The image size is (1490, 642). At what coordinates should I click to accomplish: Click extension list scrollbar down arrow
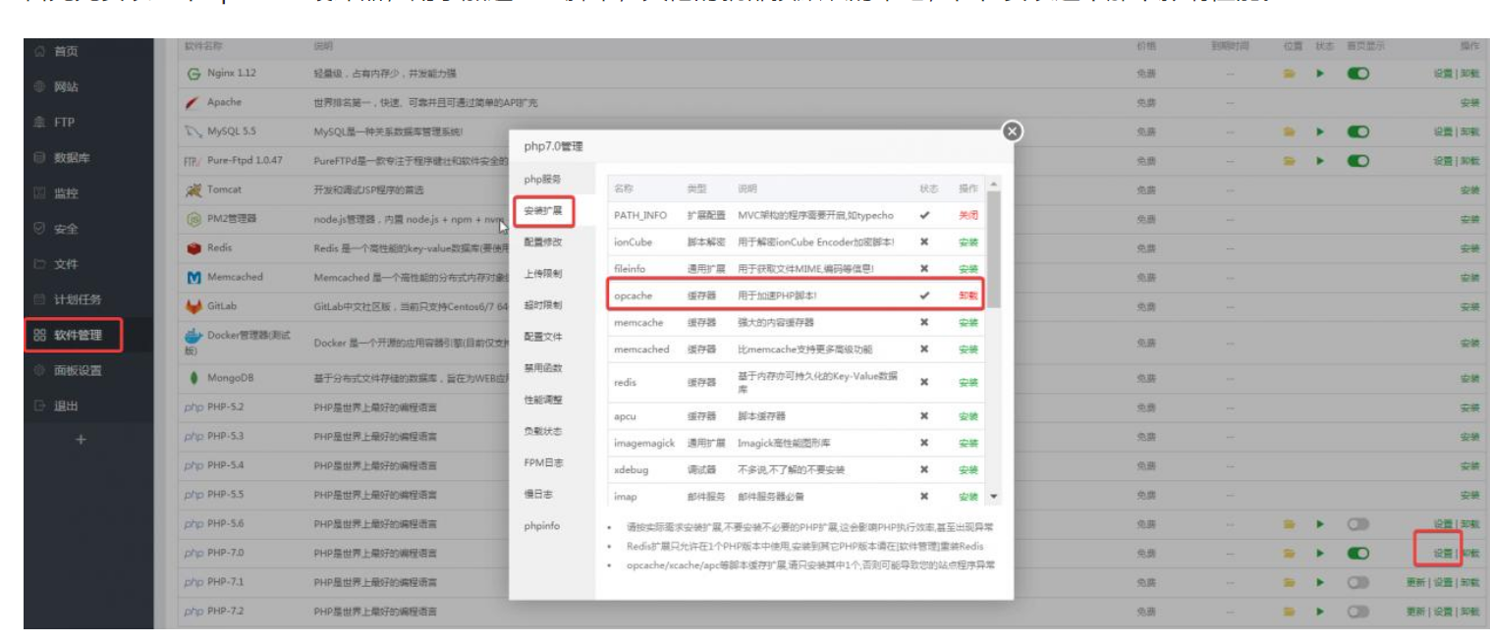coord(993,497)
